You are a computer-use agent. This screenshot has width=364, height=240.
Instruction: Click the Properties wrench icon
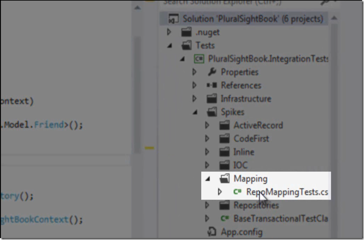[212, 72]
